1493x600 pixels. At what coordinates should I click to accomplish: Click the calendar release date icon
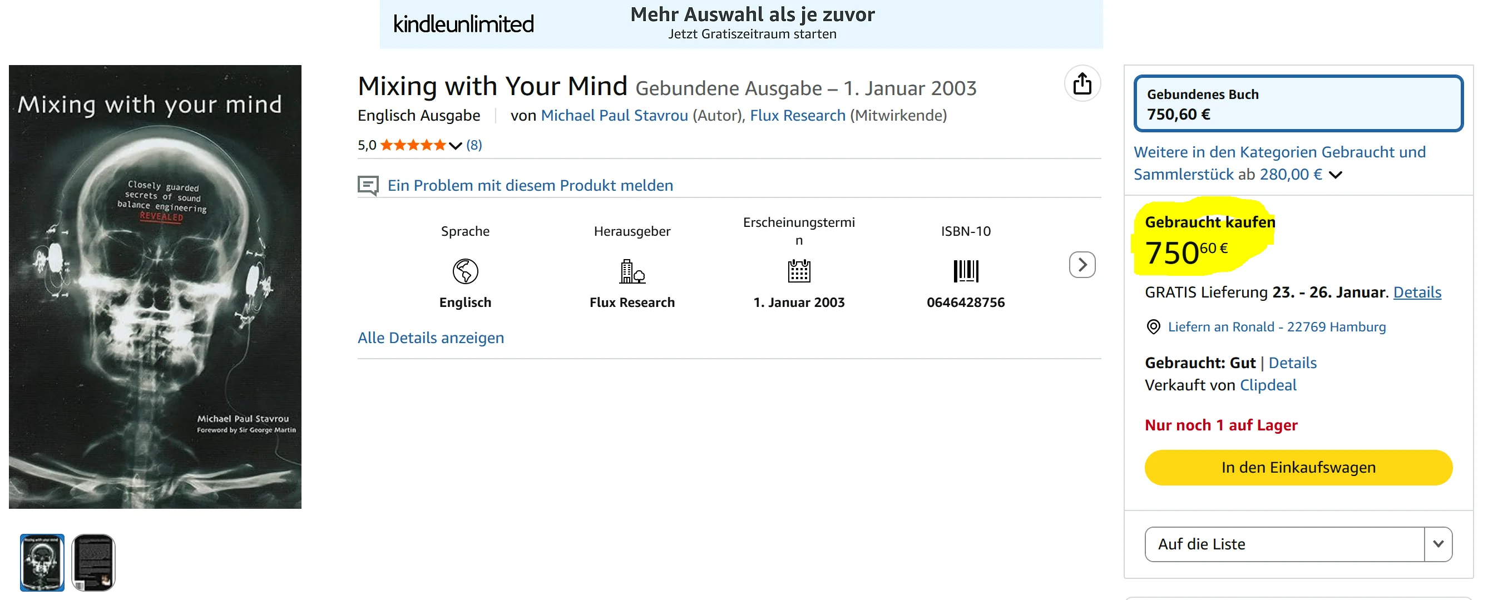tap(799, 271)
